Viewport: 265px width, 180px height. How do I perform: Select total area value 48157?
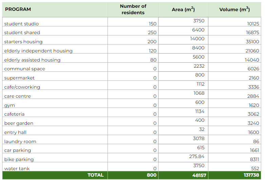[x=197, y=175]
